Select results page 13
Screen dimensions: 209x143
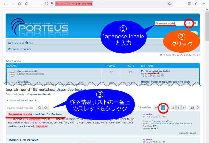(x=192, y=108)
